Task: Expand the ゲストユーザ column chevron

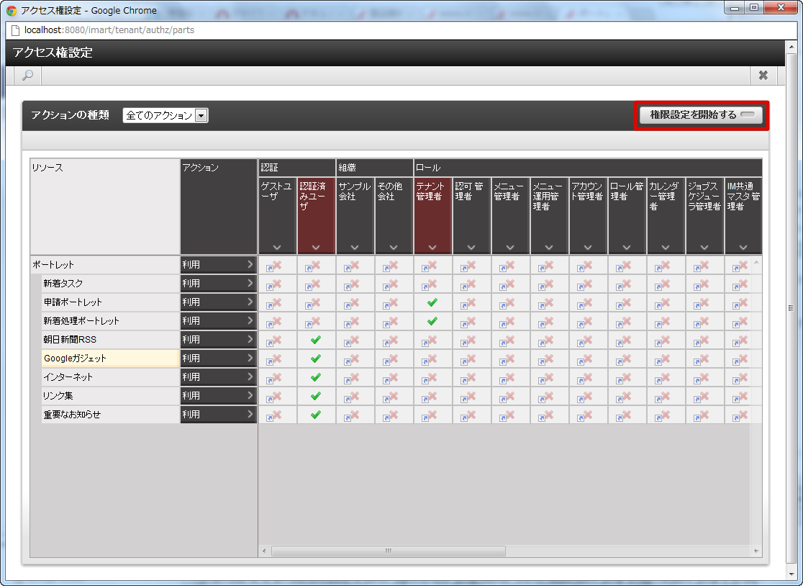Action: pos(277,248)
